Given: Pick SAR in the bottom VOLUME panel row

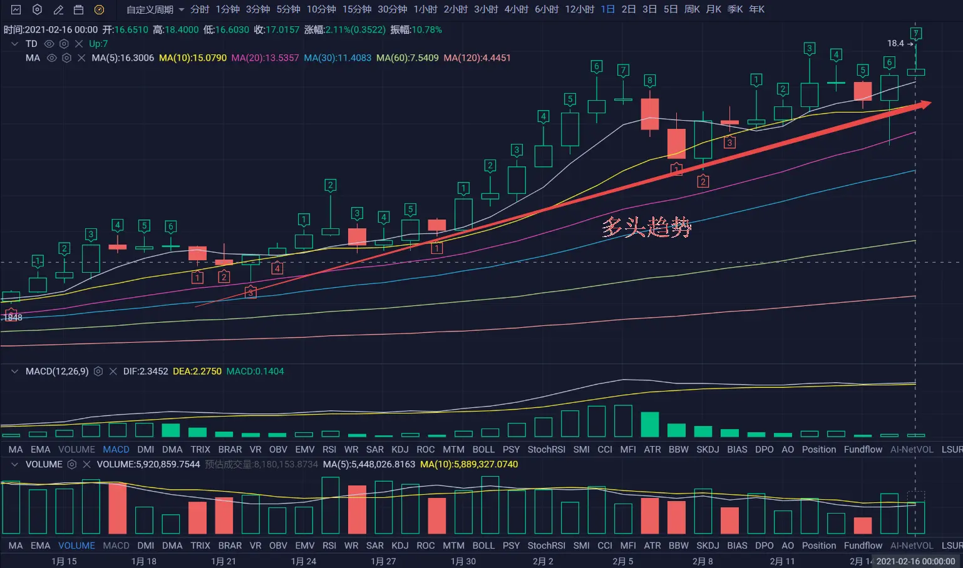Looking at the screenshot, I should [375, 546].
